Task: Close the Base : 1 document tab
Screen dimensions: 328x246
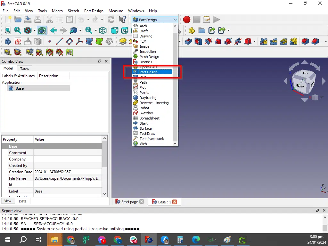Action: 175,202
